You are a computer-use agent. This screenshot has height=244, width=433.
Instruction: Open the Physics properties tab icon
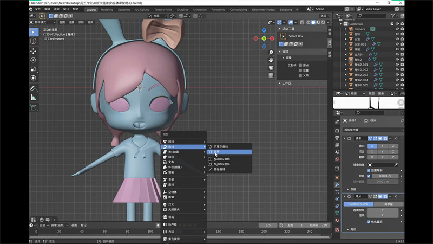point(337,199)
